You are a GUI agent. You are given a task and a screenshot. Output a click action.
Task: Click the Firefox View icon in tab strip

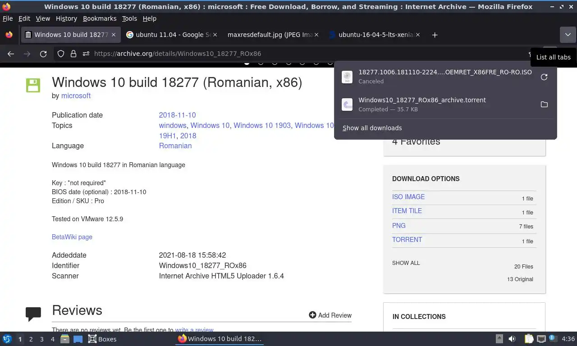pyautogui.click(x=9, y=35)
